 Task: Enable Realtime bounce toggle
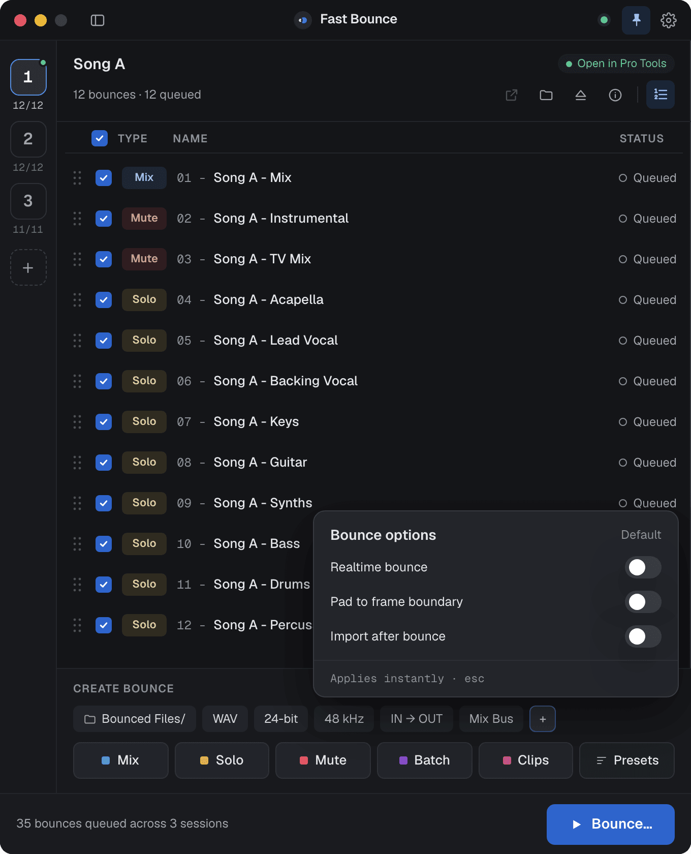pos(643,567)
